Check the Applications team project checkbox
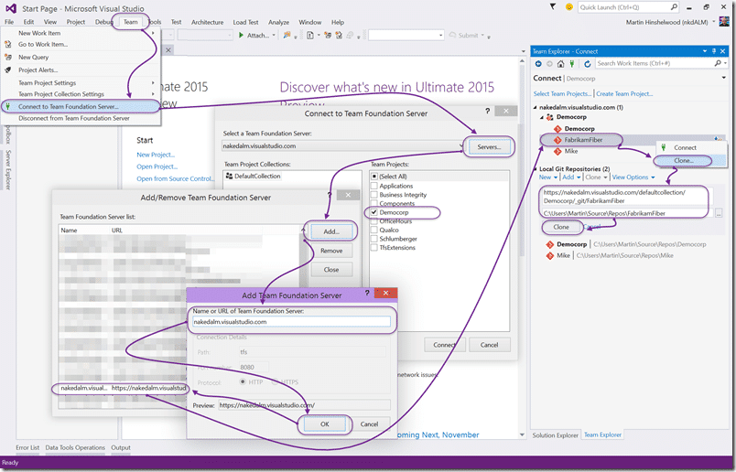The height and width of the screenshot is (472, 736). coord(374,186)
